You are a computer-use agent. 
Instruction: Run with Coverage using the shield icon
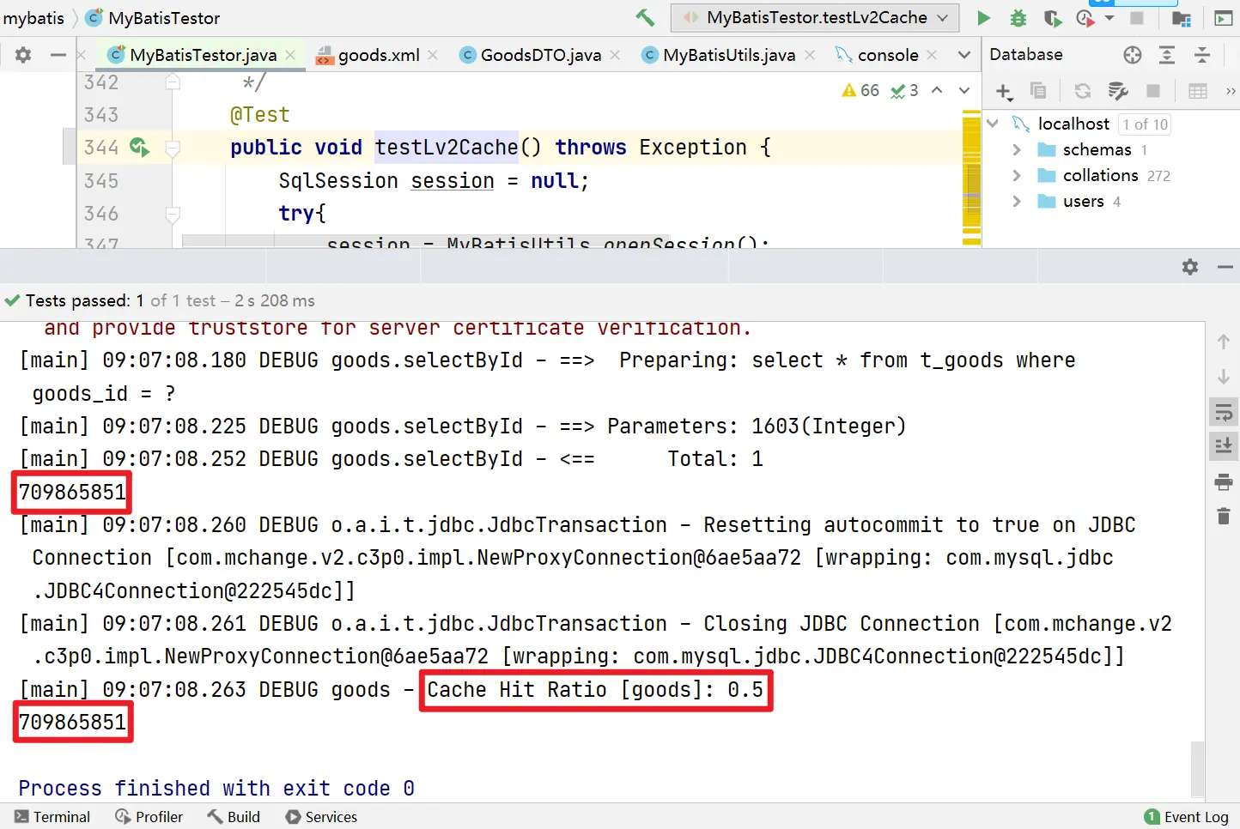(x=1052, y=18)
